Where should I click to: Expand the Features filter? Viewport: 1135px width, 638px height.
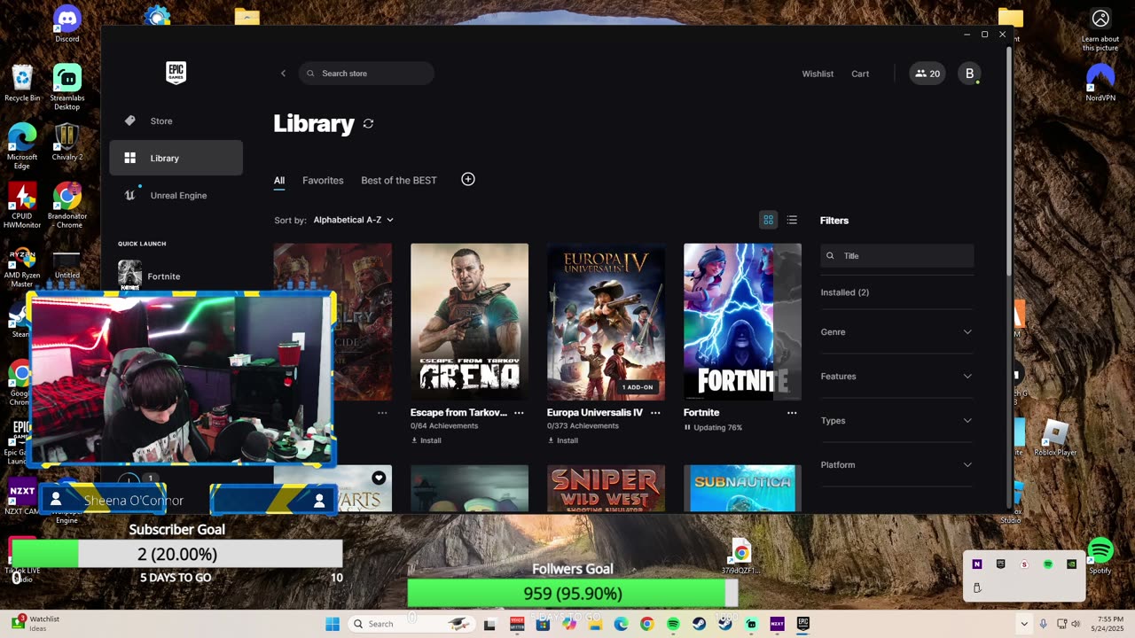[x=896, y=376]
